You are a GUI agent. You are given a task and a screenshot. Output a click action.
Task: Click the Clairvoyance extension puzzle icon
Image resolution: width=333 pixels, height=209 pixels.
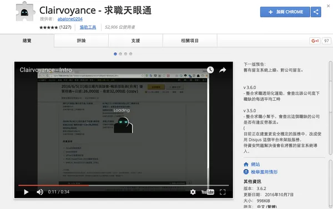coord(26,12)
